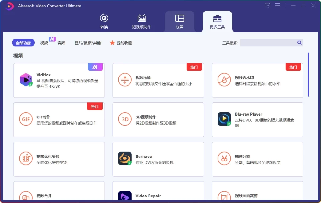
Task: Click the GIF制作 circular icon
Action: point(26,119)
